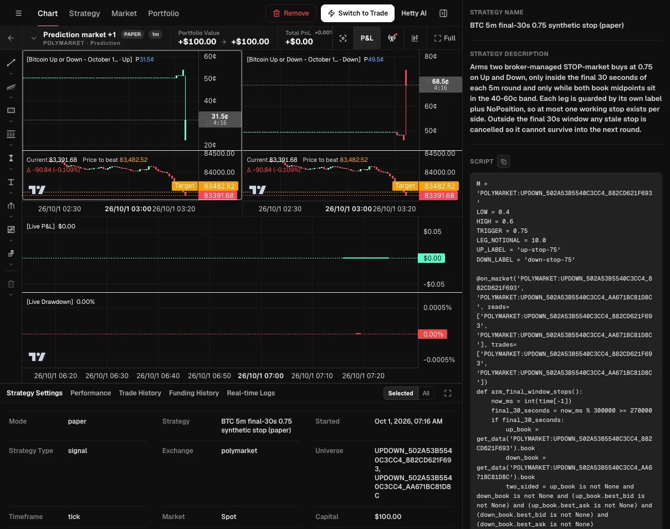Select the rectangle shape tool
This screenshot has height=529, width=670.
click(11, 110)
